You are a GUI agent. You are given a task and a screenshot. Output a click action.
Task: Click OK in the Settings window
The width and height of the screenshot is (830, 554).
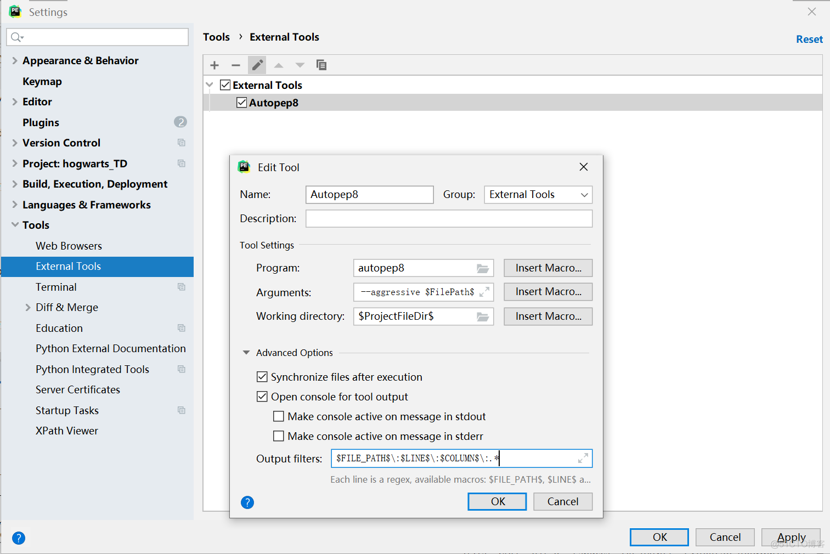coord(659,537)
